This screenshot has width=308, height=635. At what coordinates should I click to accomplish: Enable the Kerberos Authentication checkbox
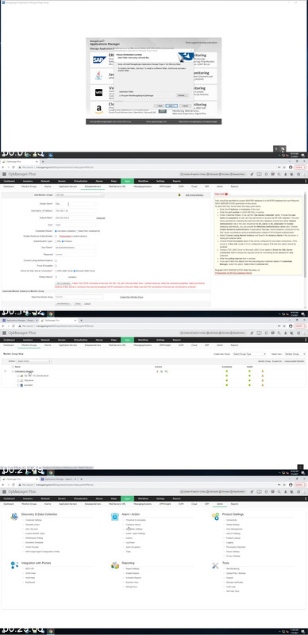click(x=56, y=236)
